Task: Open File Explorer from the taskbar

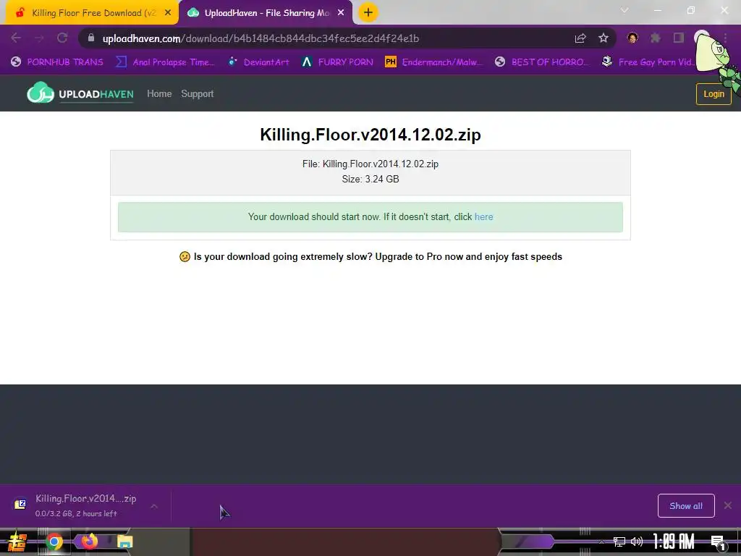Action: [124, 542]
